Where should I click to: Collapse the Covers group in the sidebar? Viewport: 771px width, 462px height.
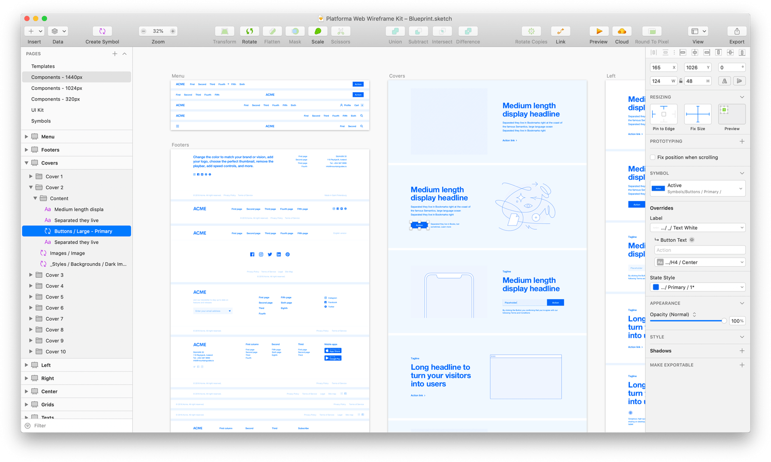26,163
